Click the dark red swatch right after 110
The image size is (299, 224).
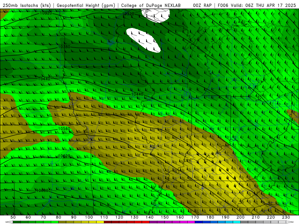(108, 222)
